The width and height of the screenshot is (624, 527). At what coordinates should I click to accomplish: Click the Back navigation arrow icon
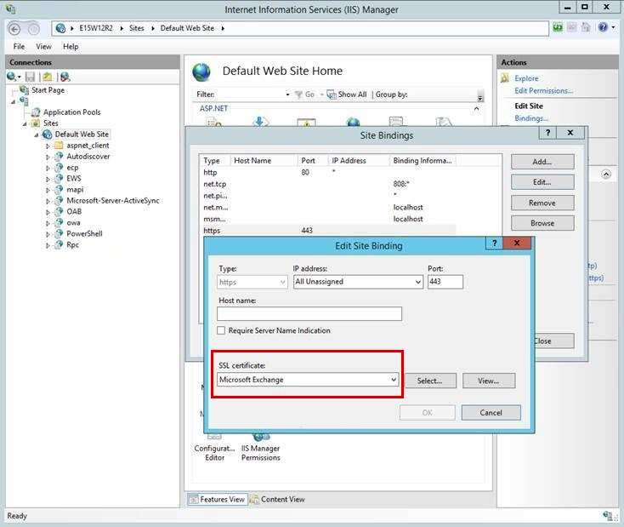click(14, 29)
